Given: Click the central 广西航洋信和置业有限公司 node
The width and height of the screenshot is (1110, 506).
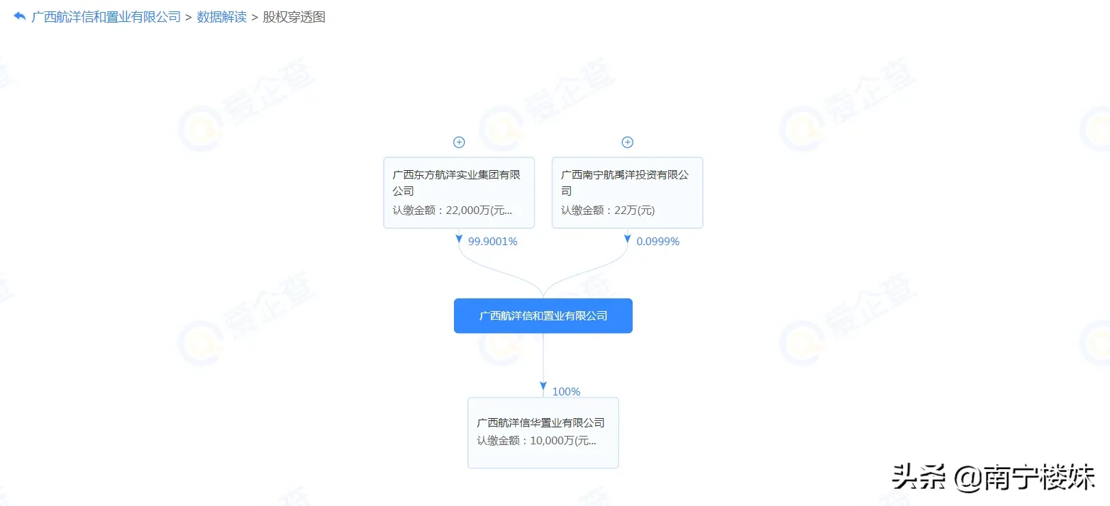Looking at the screenshot, I should [x=543, y=316].
